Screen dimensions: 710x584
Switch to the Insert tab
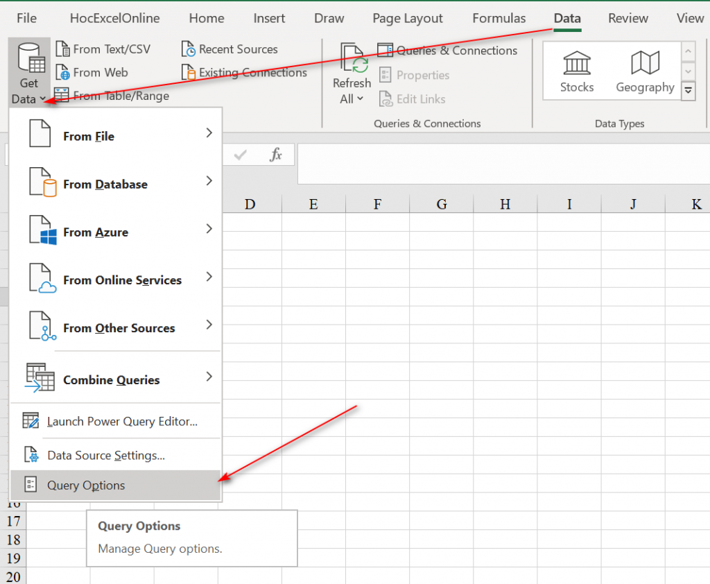click(x=269, y=18)
